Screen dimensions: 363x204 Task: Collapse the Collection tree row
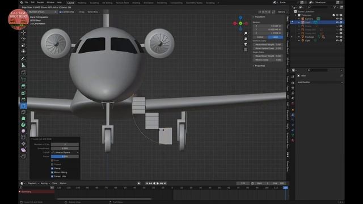click(x=296, y=15)
